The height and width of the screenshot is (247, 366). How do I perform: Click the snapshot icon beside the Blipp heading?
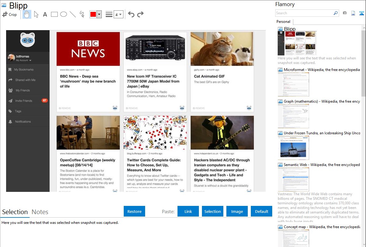pyautogui.click(x=4, y=5)
